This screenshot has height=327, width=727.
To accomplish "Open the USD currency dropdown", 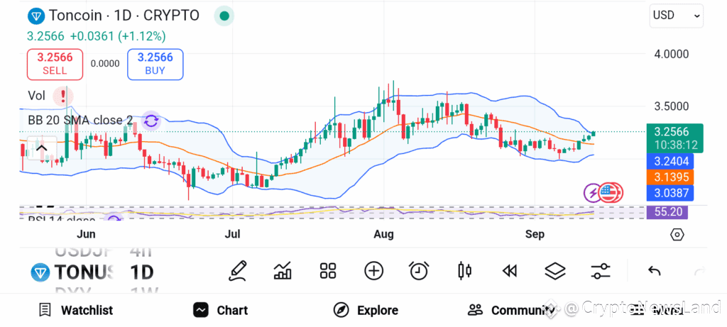I will click(x=676, y=16).
